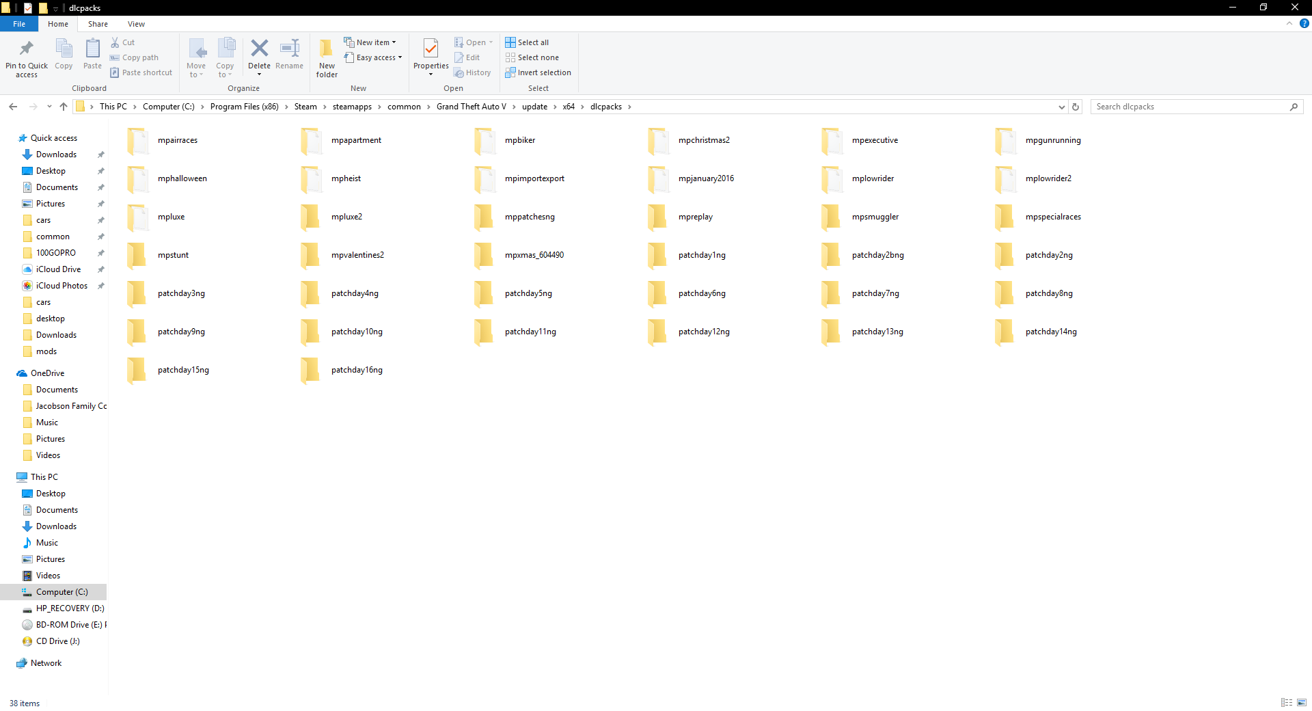Open OneDrive in navigation pane

[47, 373]
